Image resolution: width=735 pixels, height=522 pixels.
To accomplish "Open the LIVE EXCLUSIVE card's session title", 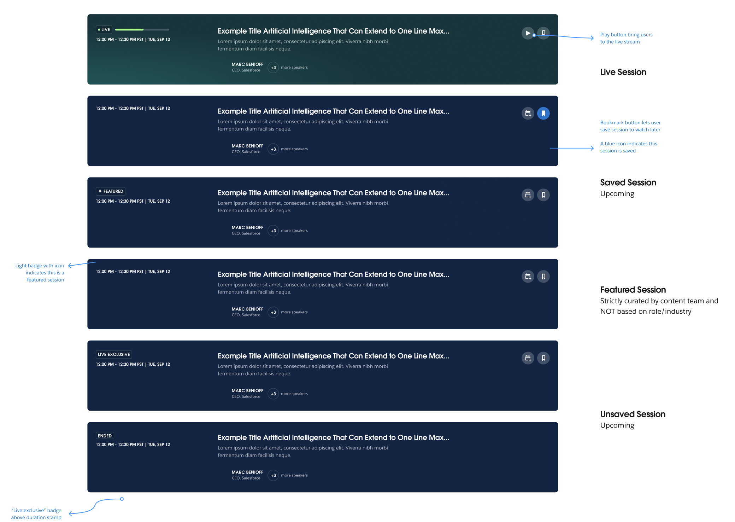I will click(333, 356).
